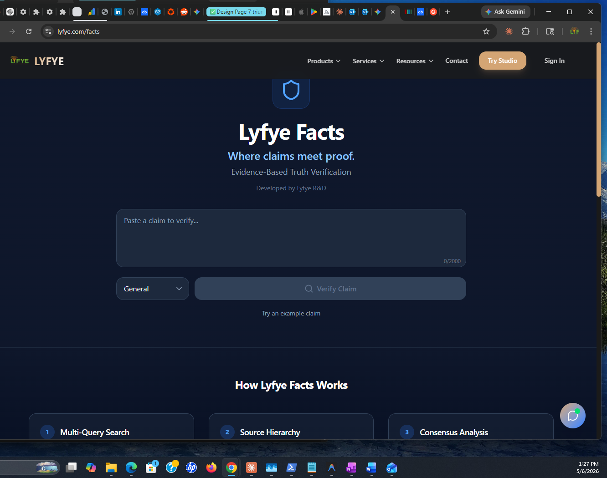The image size is (607, 478).
Task: Open Notepad from the taskbar
Action: pos(312,468)
